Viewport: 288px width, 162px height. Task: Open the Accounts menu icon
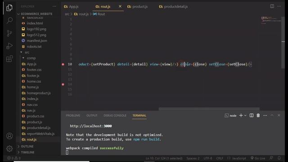click(9, 136)
